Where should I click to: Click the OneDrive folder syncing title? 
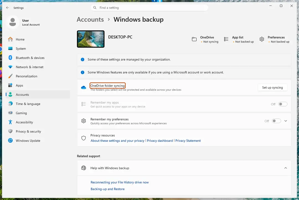click(x=107, y=86)
